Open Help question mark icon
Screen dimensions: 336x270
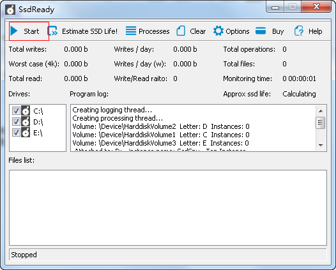tap(298, 31)
